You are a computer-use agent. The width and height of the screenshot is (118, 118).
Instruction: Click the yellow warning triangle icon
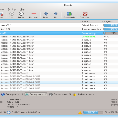80,112
